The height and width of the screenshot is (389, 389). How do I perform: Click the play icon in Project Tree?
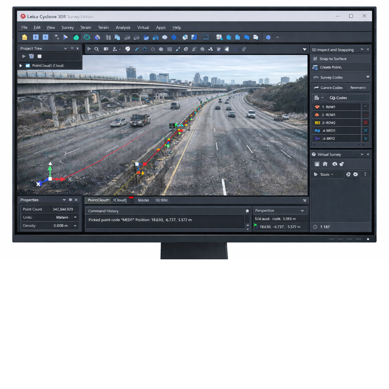tap(24, 56)
